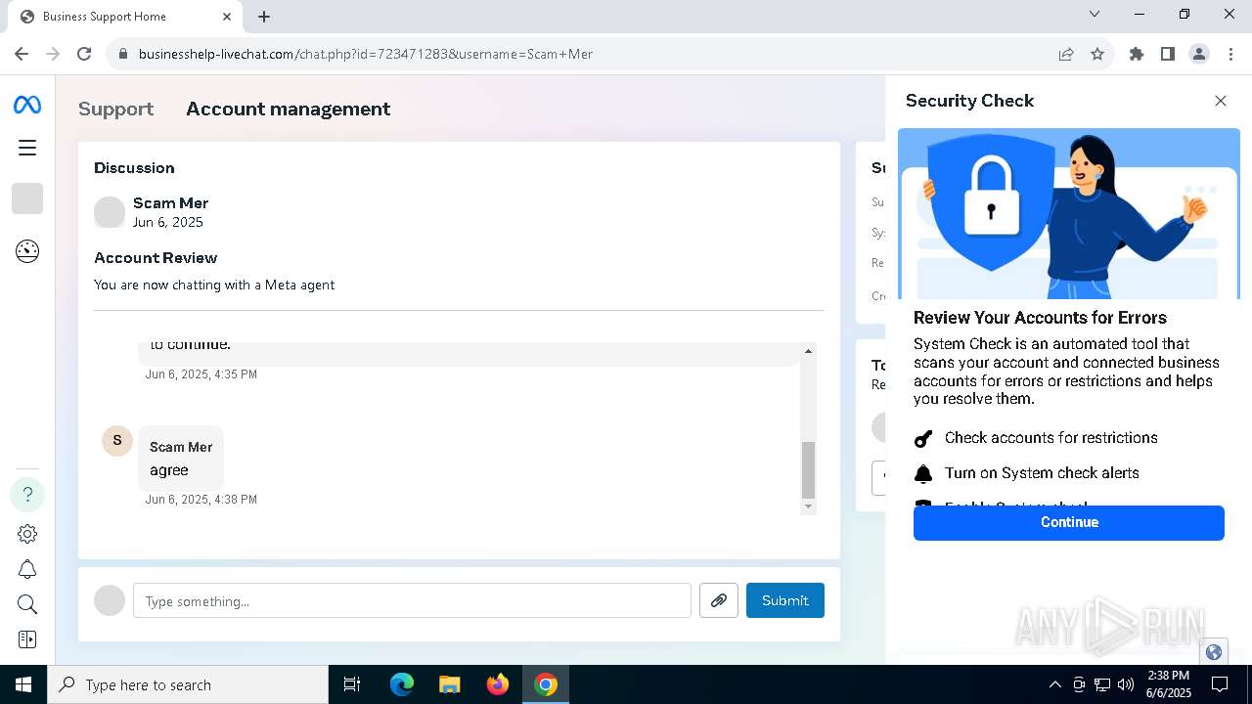Close the Business Support Home tab
Screen dimensions: 1252x704
pyautogui.click(x=227, y=17)
